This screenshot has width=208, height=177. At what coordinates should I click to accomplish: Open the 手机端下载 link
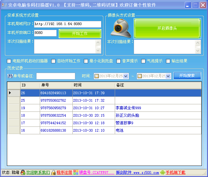tap(175, 172)
